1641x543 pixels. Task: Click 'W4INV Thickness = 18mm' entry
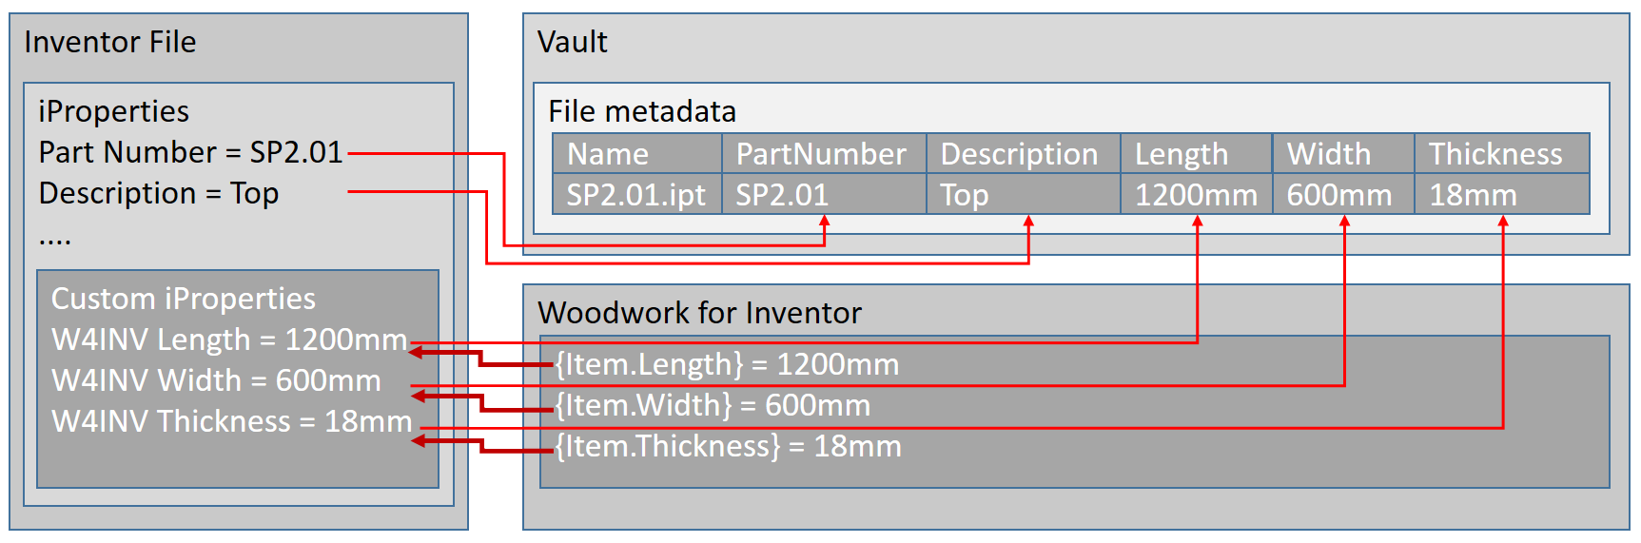tap(232, 421)
